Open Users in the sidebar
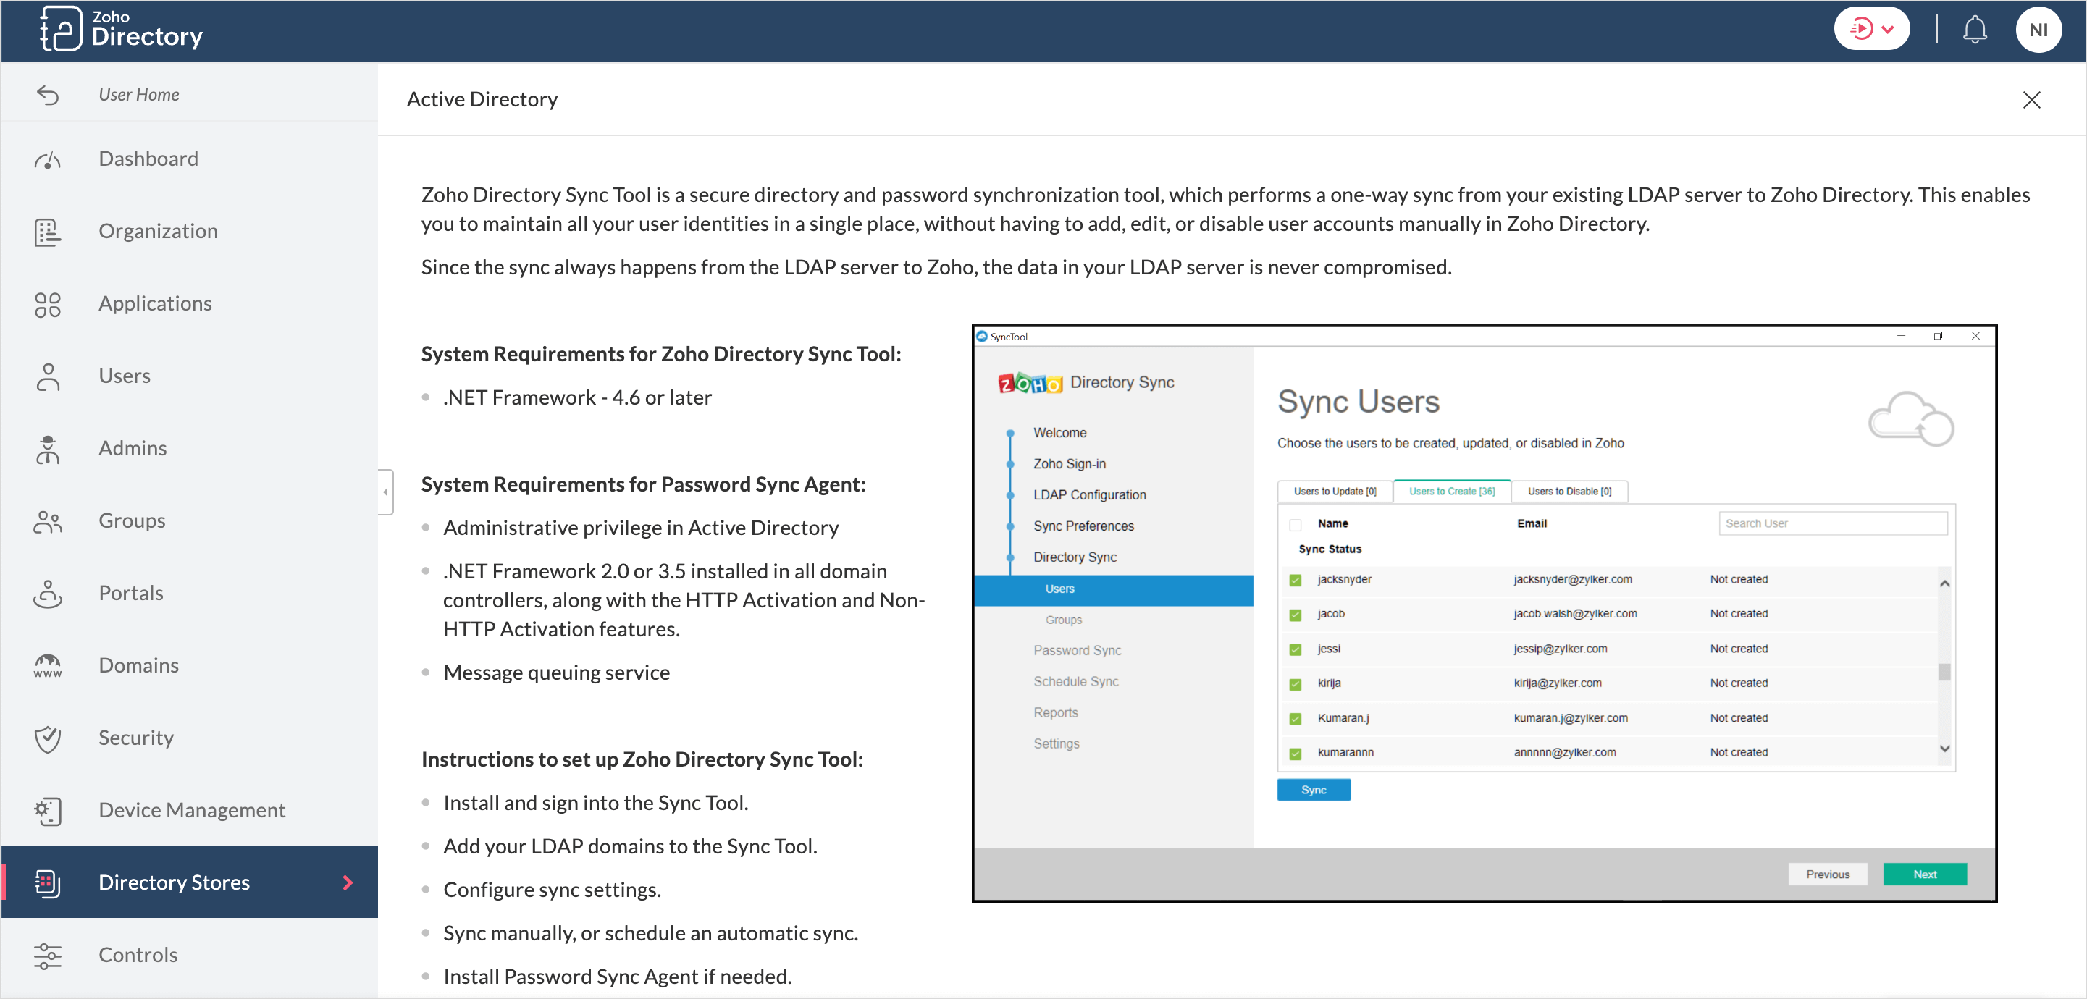2087x999 pixels. pos(124,376)
